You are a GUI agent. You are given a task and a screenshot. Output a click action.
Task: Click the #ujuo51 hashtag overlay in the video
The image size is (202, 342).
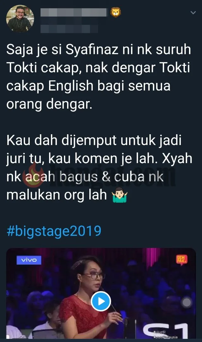(160, 332)
